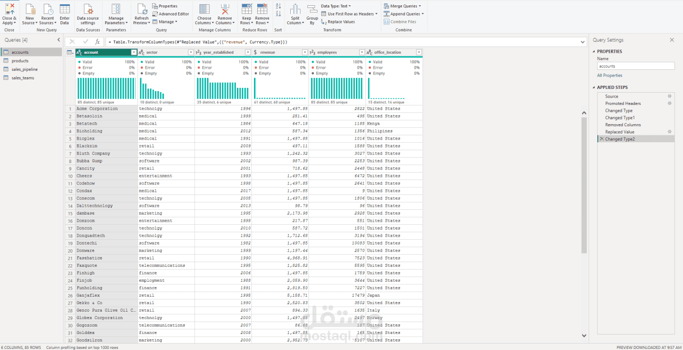This screenshot has height=350, width=683.
Task: Select the Acme Corporation cell
Action: point(106,109)
